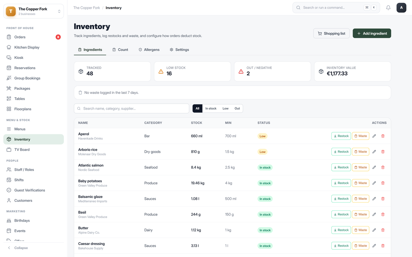Log waste for Baby potatoes
412x257 pixels.
click(x=360, y=183)
